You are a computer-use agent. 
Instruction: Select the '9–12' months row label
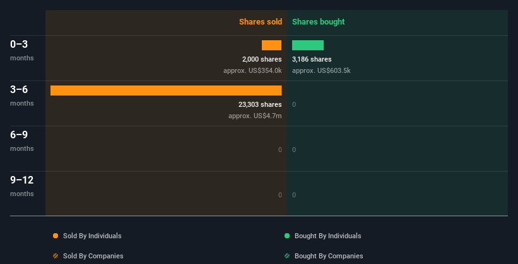(22, 180)
